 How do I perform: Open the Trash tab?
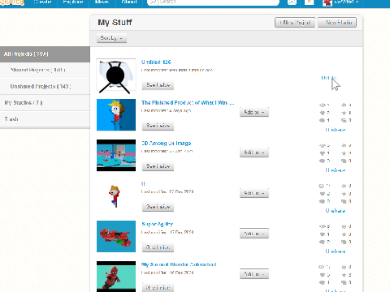coord(45,118)
